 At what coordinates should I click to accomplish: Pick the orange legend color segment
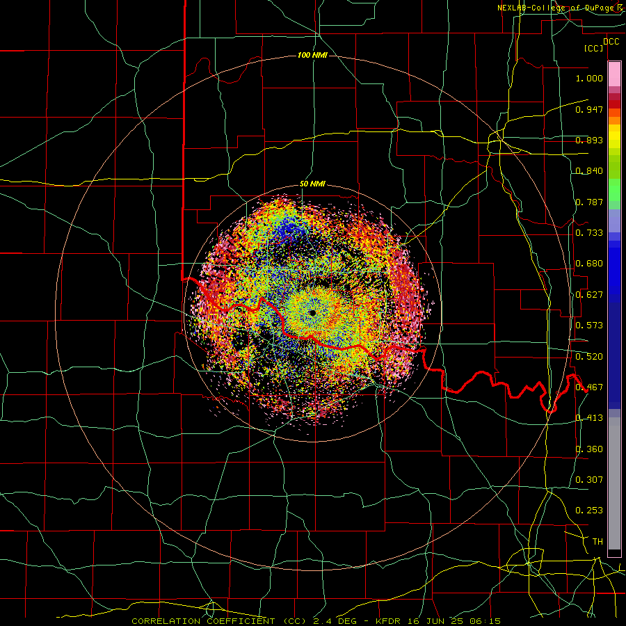click(614, 120)
